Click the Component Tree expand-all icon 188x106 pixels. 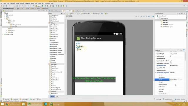[177, 14]
